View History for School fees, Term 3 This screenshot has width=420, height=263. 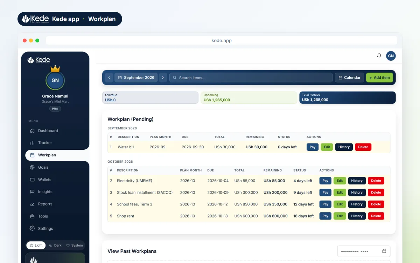[357, 204]
